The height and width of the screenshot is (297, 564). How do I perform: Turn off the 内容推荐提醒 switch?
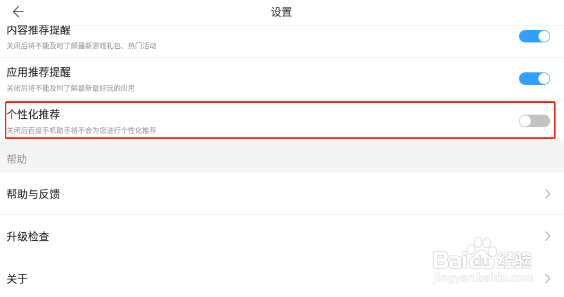tap(534, 36)
